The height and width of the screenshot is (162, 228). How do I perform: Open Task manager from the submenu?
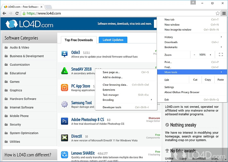[x=126, y=95]
